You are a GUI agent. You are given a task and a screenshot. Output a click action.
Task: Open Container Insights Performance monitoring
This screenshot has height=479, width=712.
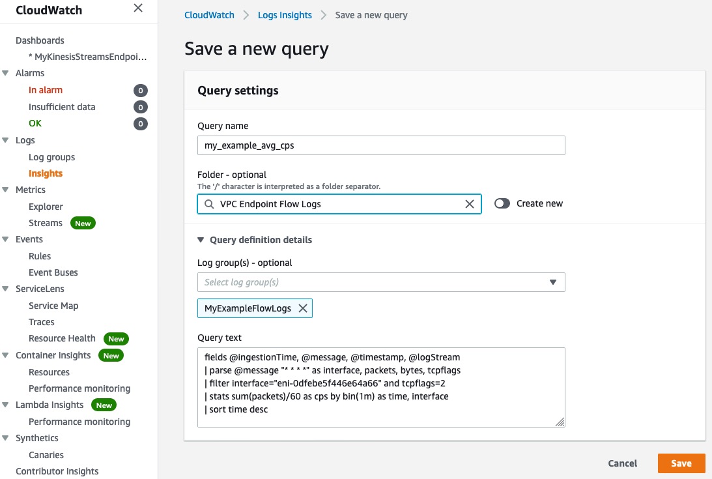point(79,388)
